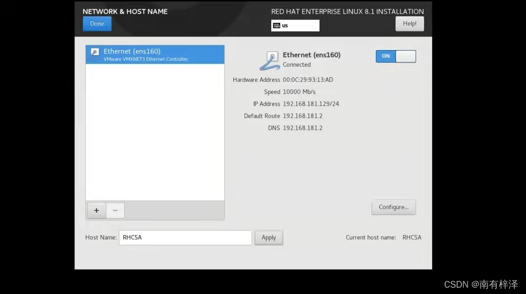526x294 pixels.
Task: Remove the device with the minus button
Action: click(x=115, y=211)
